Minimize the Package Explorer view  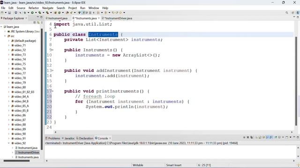tap(37, 17)
